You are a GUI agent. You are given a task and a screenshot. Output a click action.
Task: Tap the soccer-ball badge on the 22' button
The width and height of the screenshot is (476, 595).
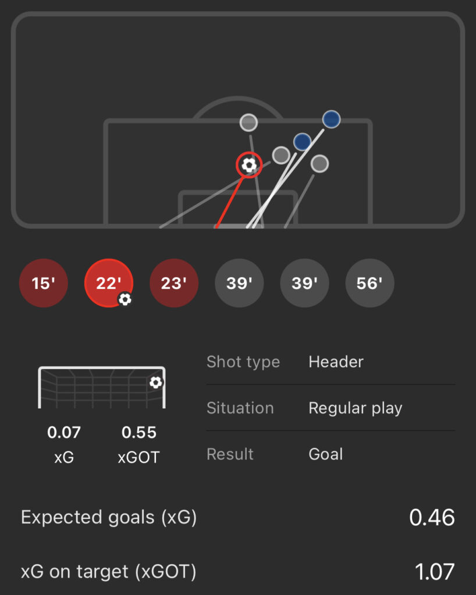[125, 299]
